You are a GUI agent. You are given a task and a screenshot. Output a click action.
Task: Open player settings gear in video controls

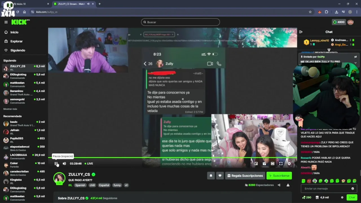[x=289, y=164]
